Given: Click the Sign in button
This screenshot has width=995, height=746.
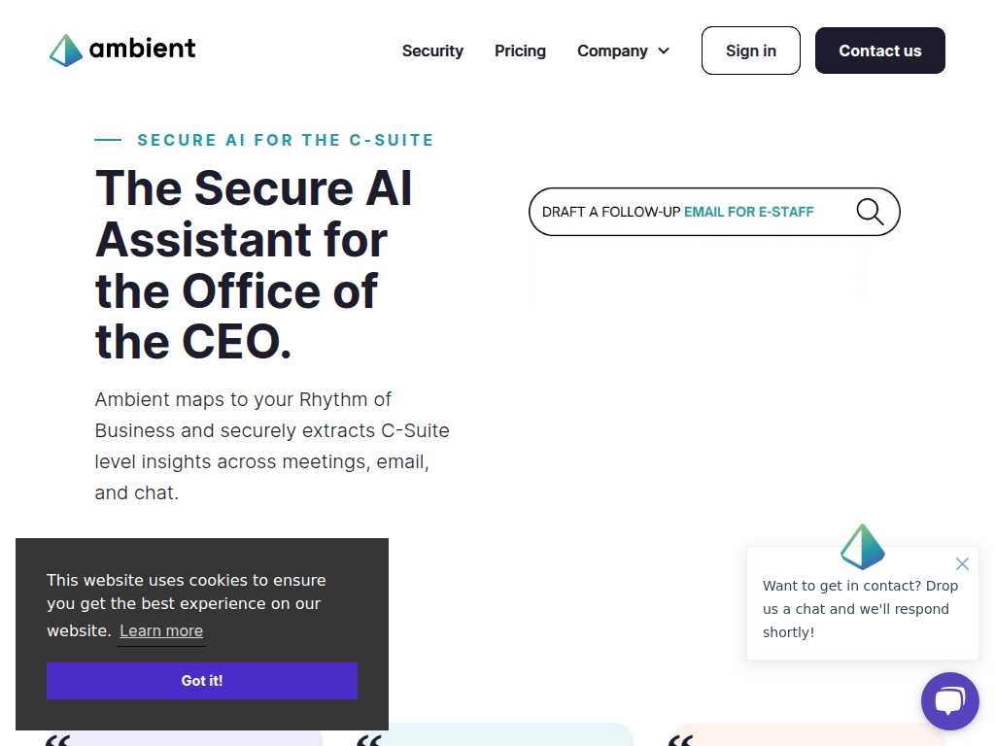Looking at the screenshot, I should click(x=751, y=51).
